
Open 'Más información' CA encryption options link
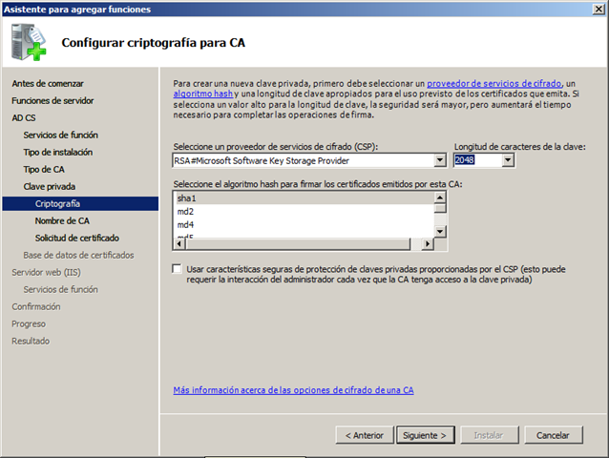pos(293,390)
